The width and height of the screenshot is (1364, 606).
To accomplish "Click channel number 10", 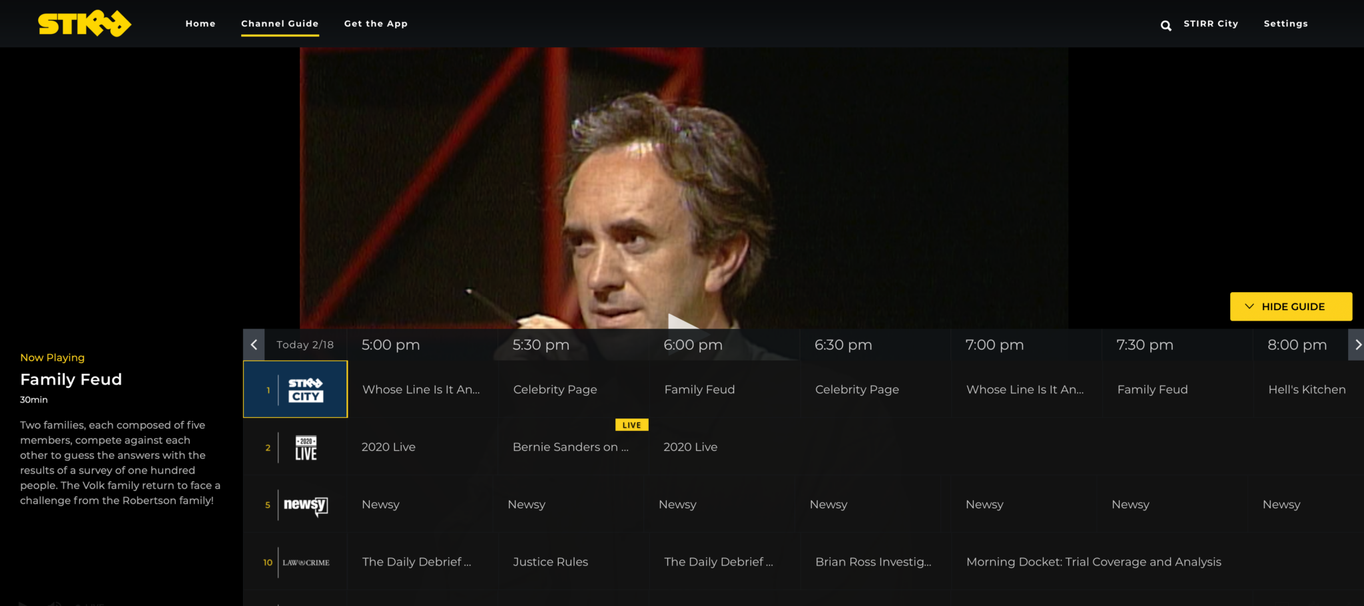I will point(268,563).
